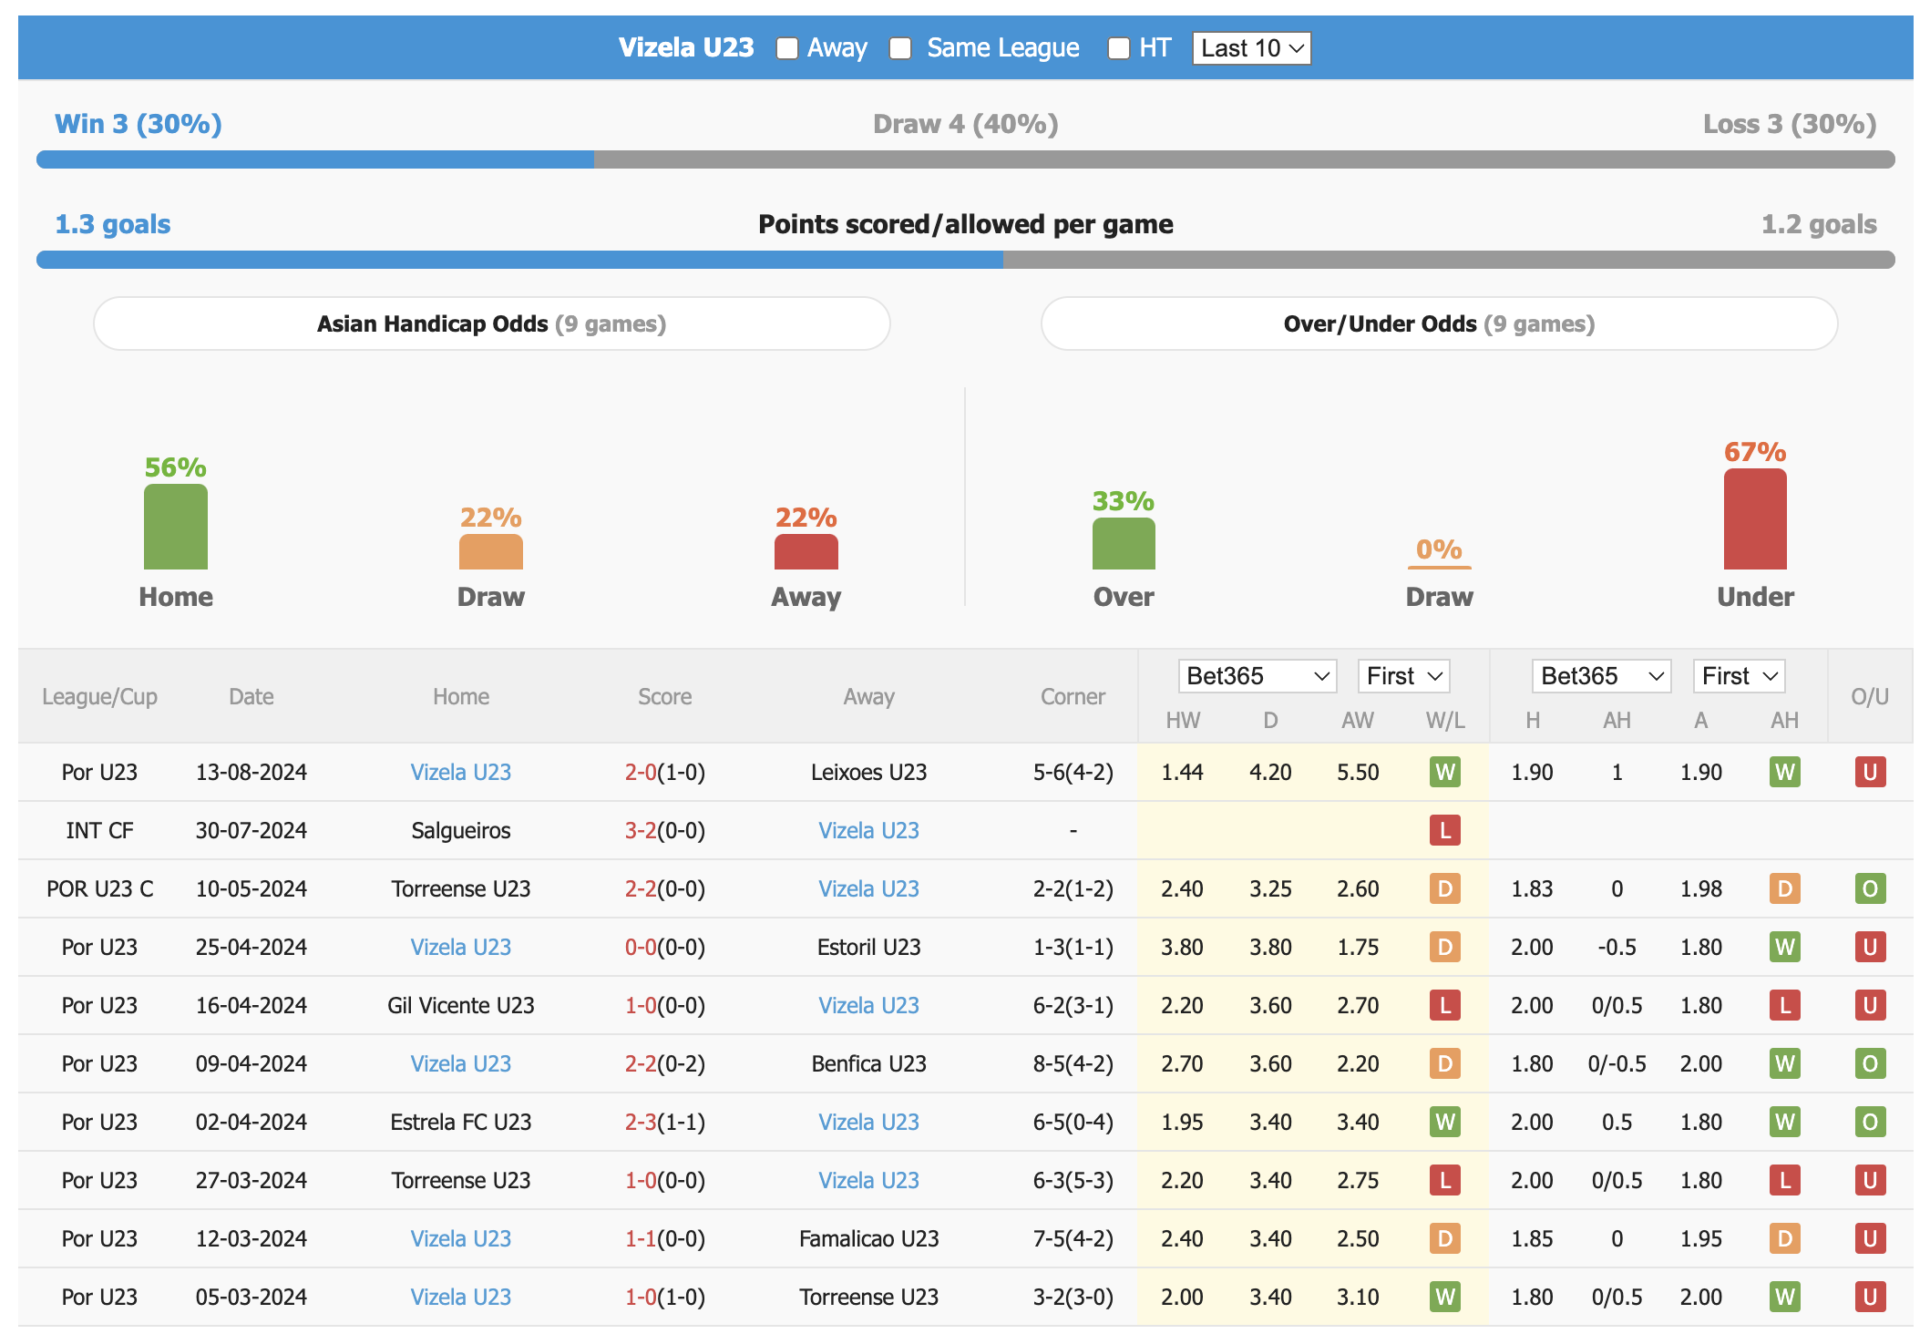Viewport: 1930px width, 1334px height.
Task: Click the 2-3 score at Estrela FC U23
Action: (x=641, y=1122)
